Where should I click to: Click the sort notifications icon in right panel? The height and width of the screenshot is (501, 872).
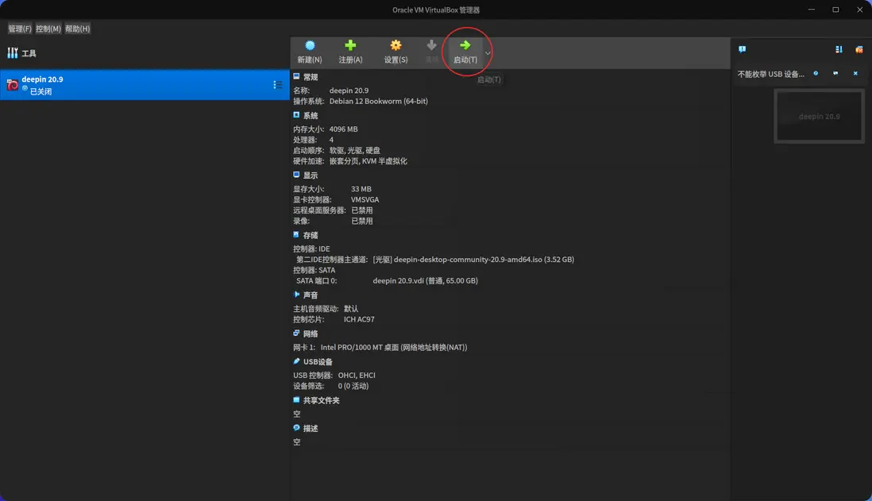tap(839, 49)
